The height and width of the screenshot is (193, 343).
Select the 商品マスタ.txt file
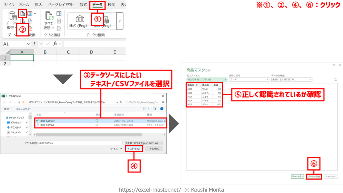click(x=47, y=125)
